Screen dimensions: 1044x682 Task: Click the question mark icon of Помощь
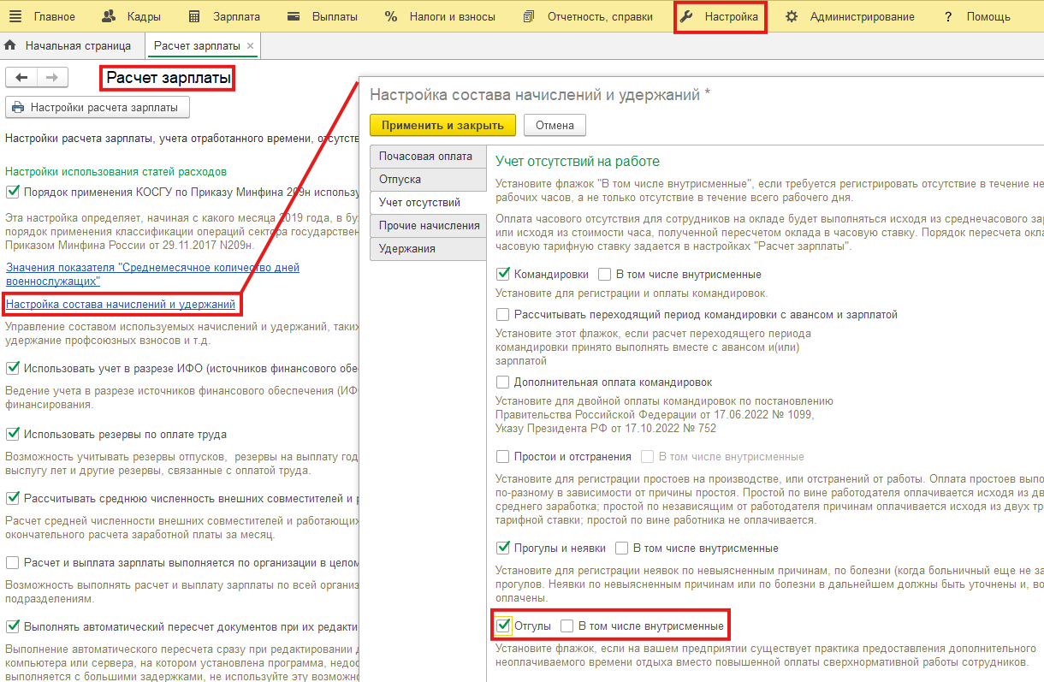pyautogui.click(x=948, y=16)
